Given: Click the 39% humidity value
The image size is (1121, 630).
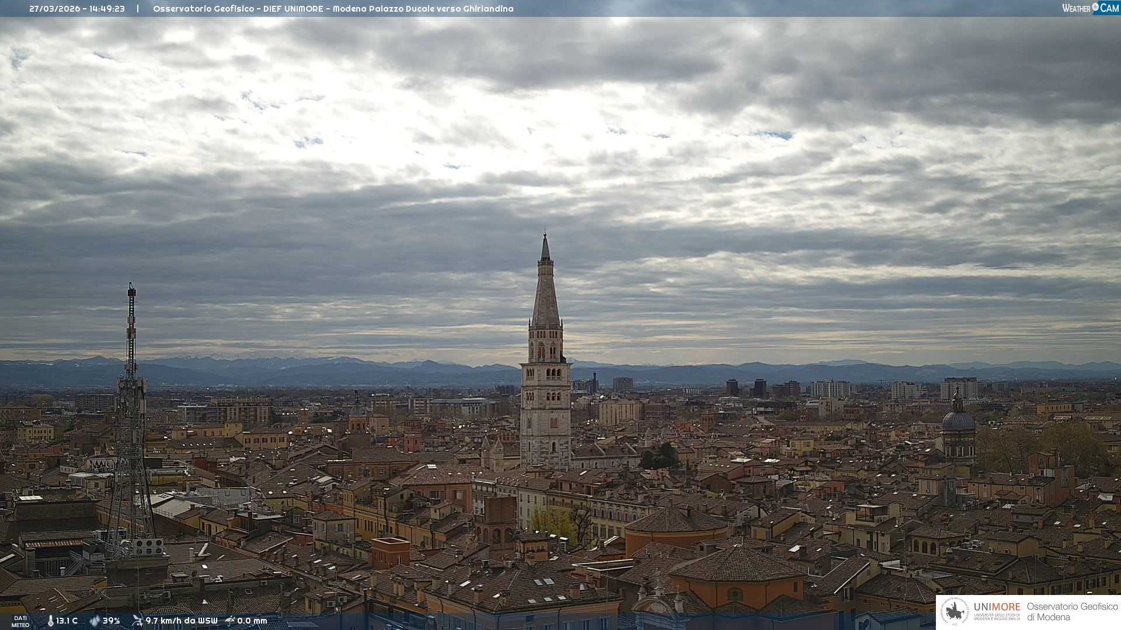Looking at the screenshot, I should pos(112,621).
